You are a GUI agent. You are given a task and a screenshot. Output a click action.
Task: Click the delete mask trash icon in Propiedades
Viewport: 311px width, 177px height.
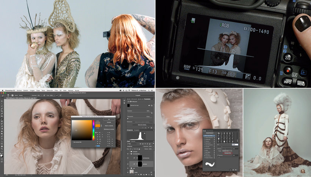pos(151,128)
